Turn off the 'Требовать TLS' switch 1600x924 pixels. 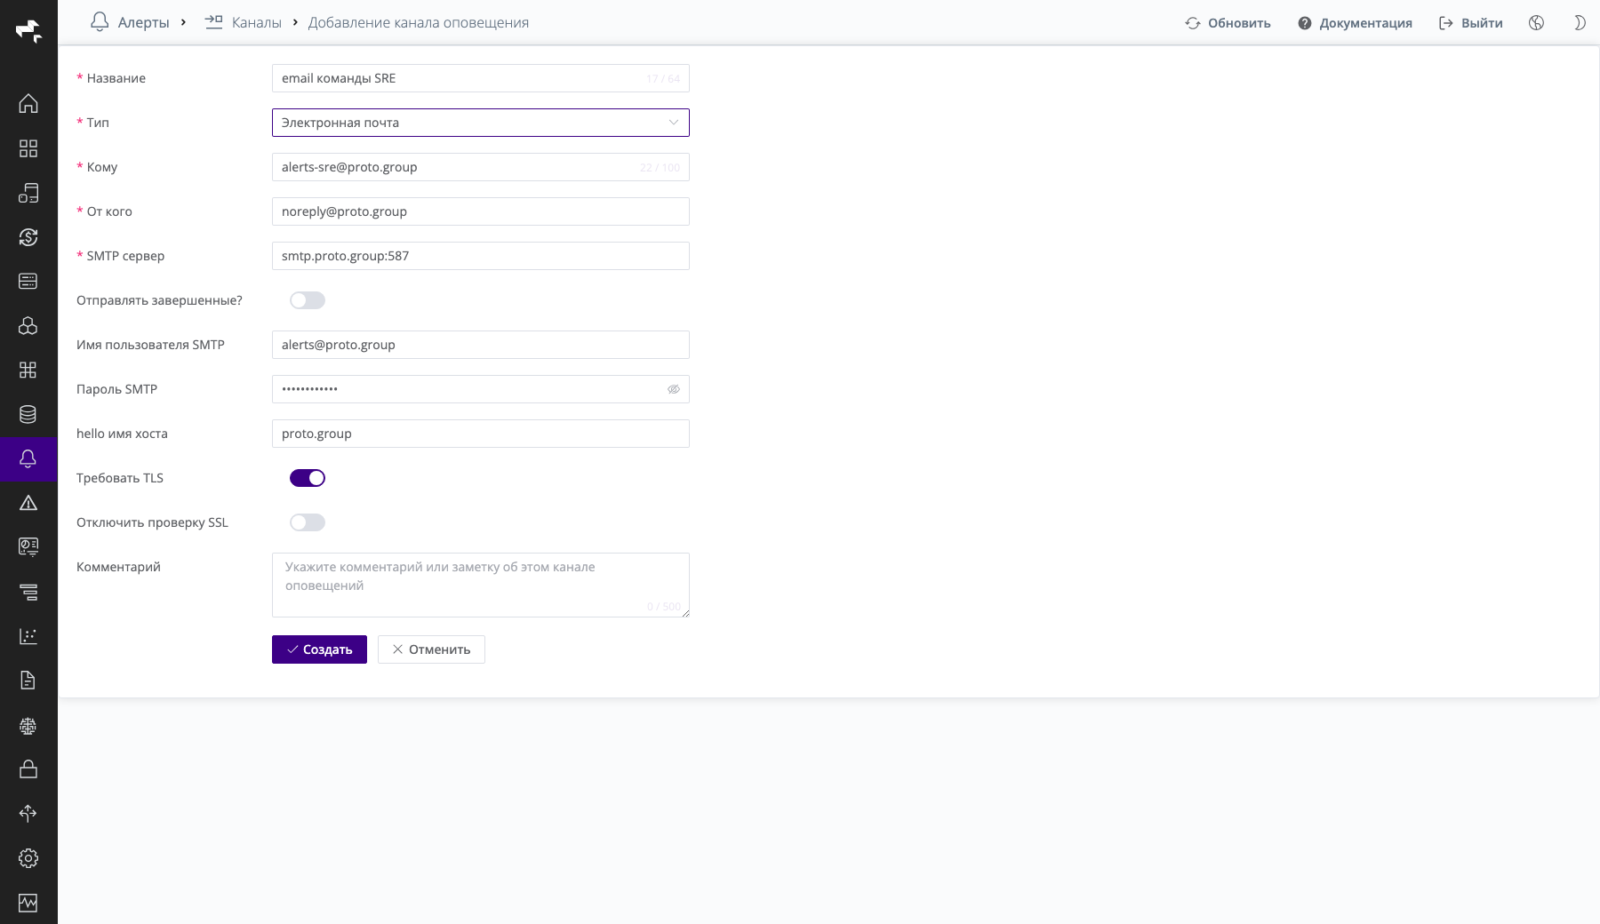(308, 478)
